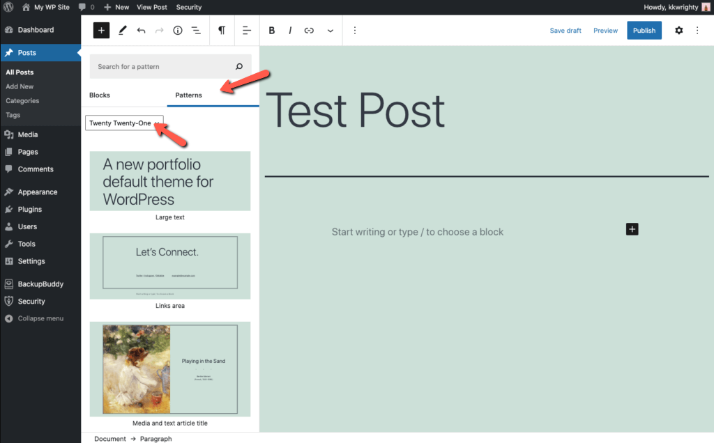Toggle bold text formatting
Image resolution: width=714 pixels, height=443 pixels.
click(x=272, y=31)
